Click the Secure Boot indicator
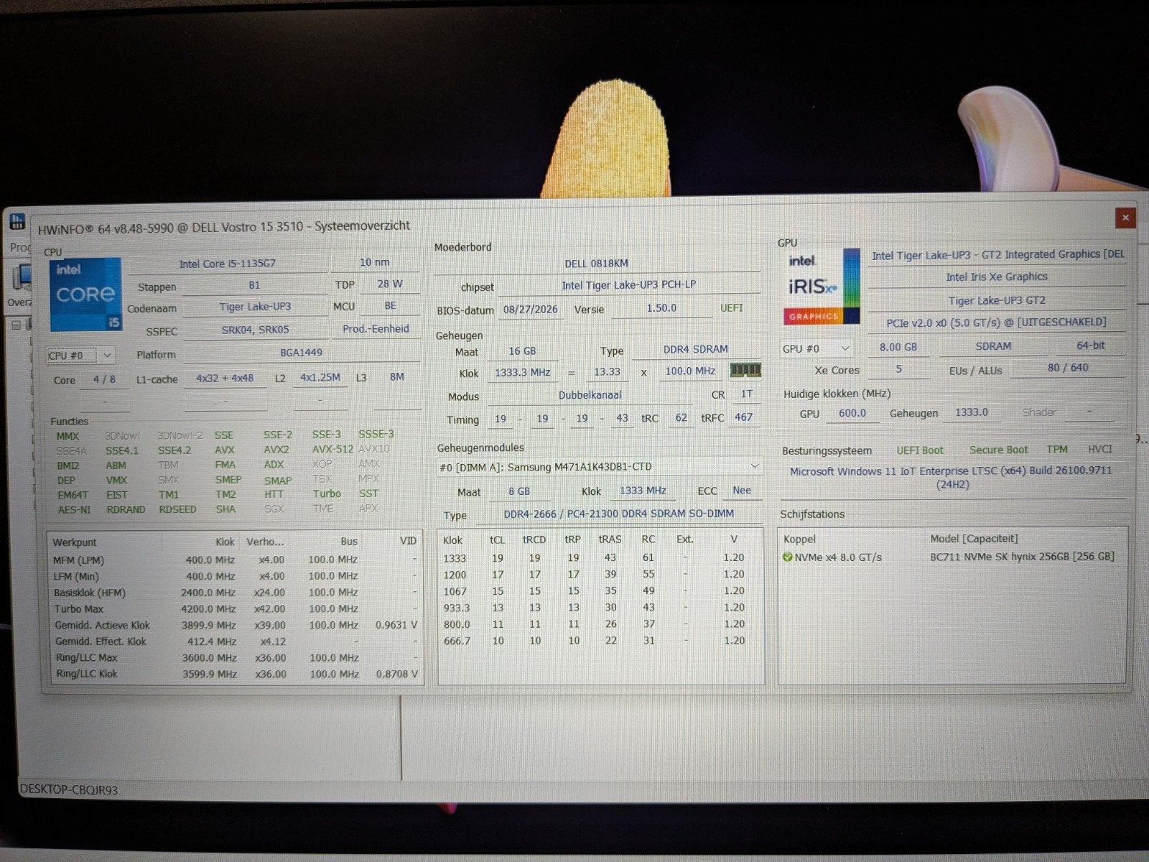The height and width of the screenshot is (862, 1149). click(x=998, y=450)
